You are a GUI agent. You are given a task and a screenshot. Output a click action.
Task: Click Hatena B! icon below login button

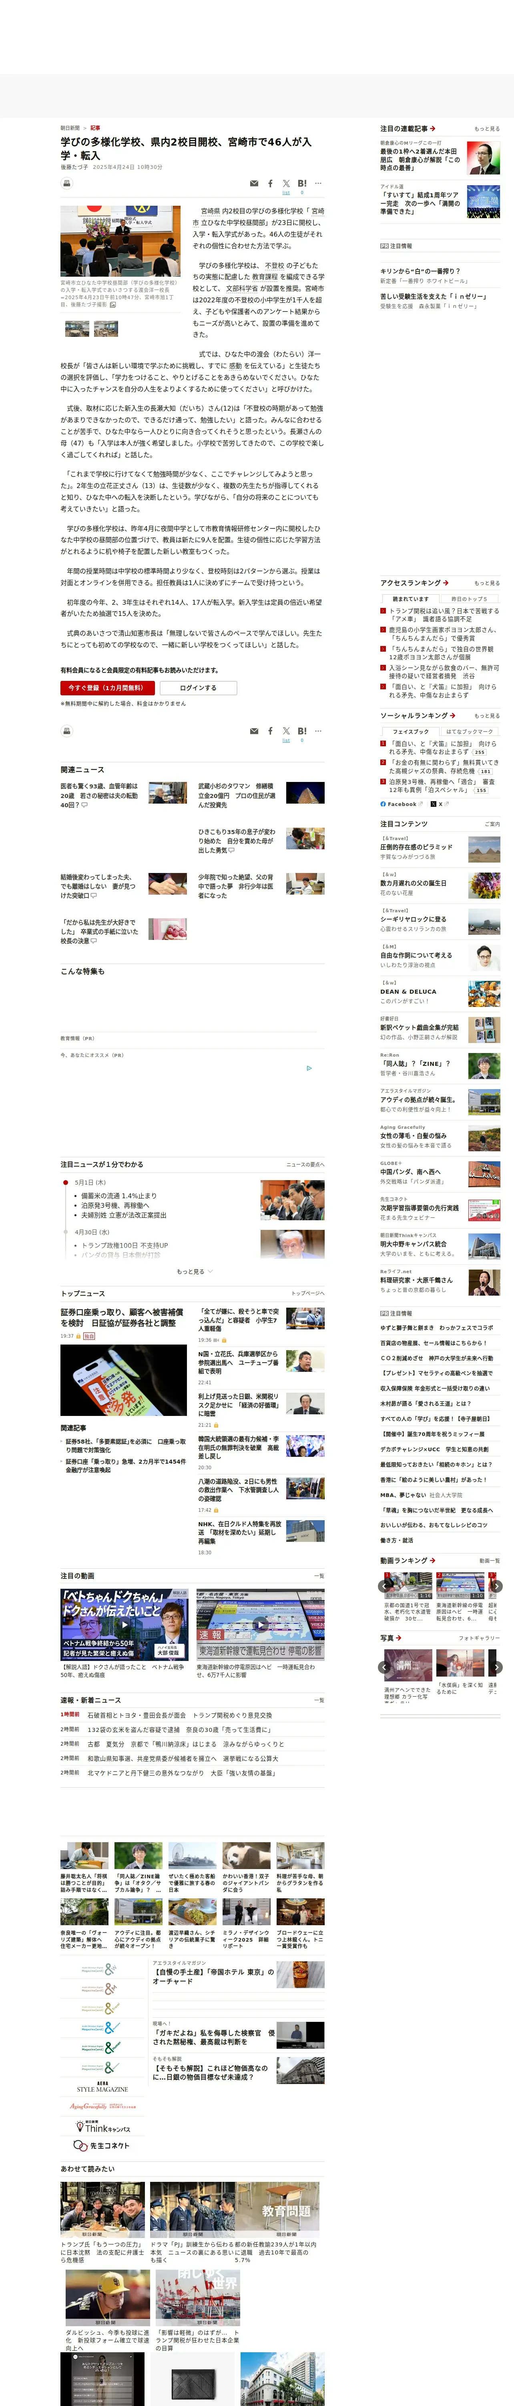[302, 731]
